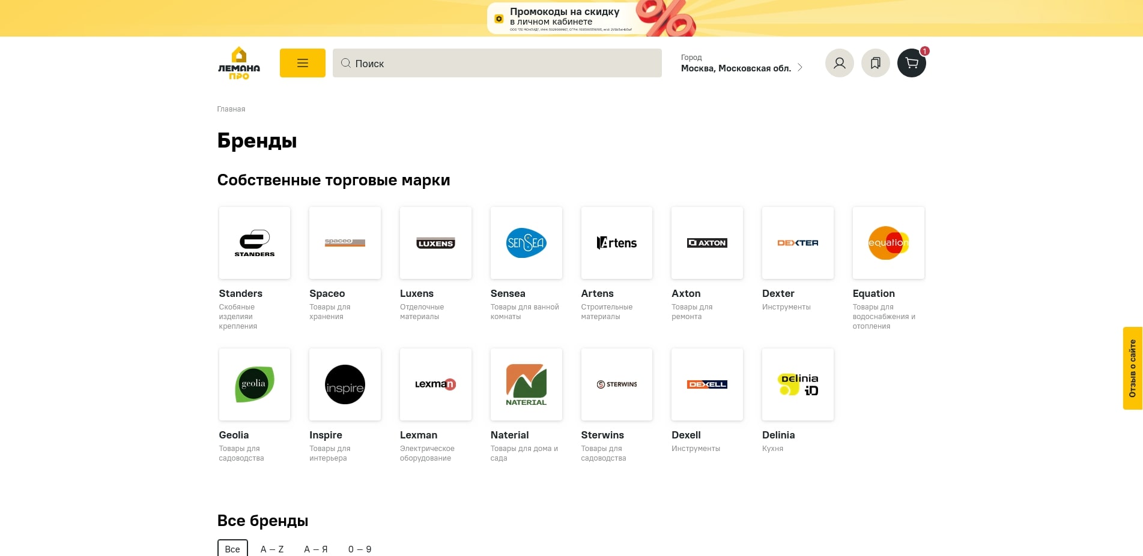Screen dimensions: 1143x556
Task: Click Spaceo description Товары для хранения
Action: pos(330,312)
